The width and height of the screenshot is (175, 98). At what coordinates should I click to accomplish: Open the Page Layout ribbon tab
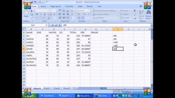coord(56,7)
